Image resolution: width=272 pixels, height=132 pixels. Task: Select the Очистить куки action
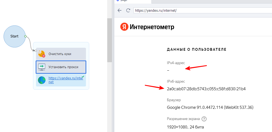[61, 54]
